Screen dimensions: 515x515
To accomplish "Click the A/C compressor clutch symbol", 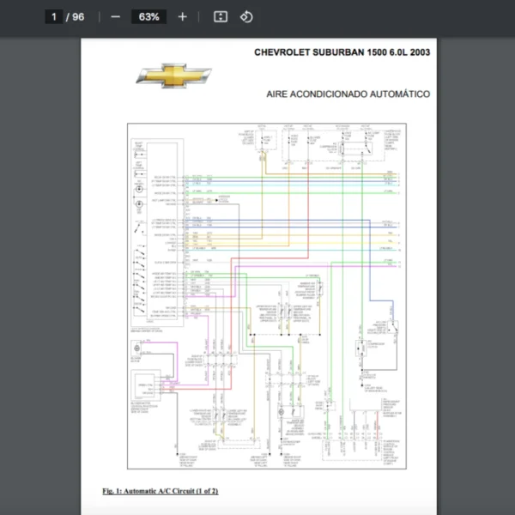I will click(x=360, y=350).
